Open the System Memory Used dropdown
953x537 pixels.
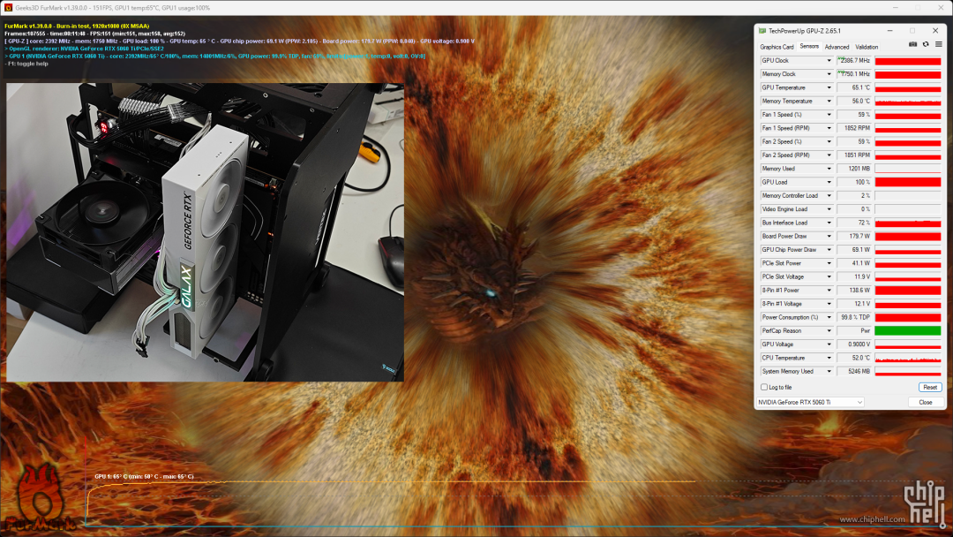829,371
